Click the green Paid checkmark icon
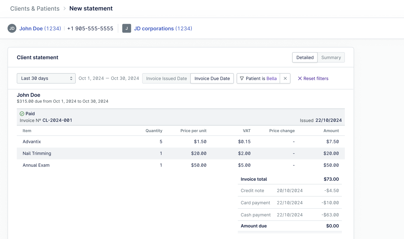 click(x=22, y=114)
